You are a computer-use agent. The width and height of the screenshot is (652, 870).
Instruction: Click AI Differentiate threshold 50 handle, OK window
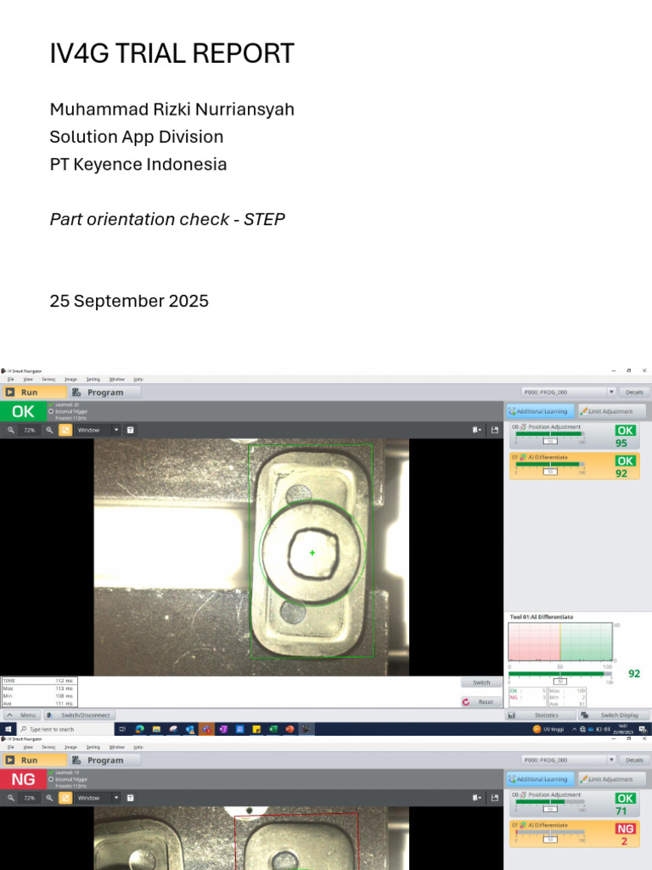pyautogui.click(x=550, y=472)
